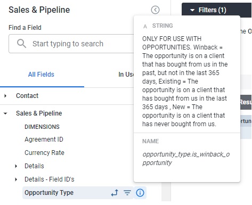The height and width of the screenshot is (205, 252).
Task: Expand the Contact view
Action: (5, 96)
